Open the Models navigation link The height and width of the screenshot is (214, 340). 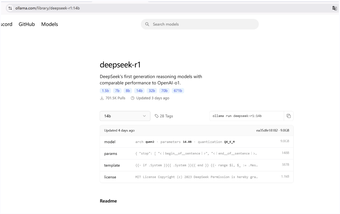click(x=50, y=24)
